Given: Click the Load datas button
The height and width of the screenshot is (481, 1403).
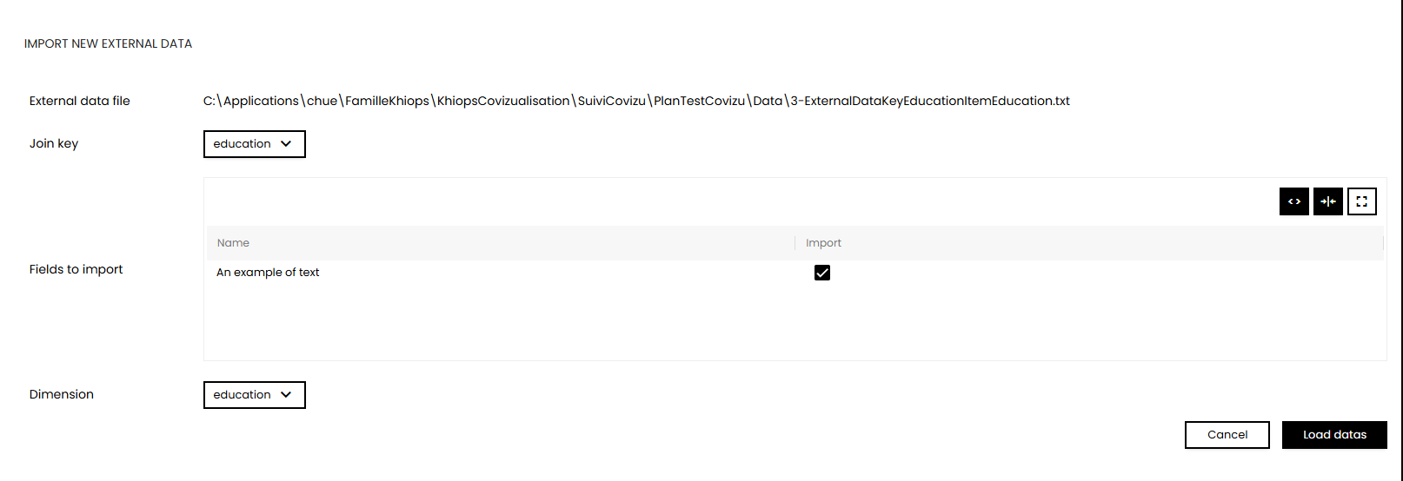Looking at the screenshot, I should (1334, 435).
